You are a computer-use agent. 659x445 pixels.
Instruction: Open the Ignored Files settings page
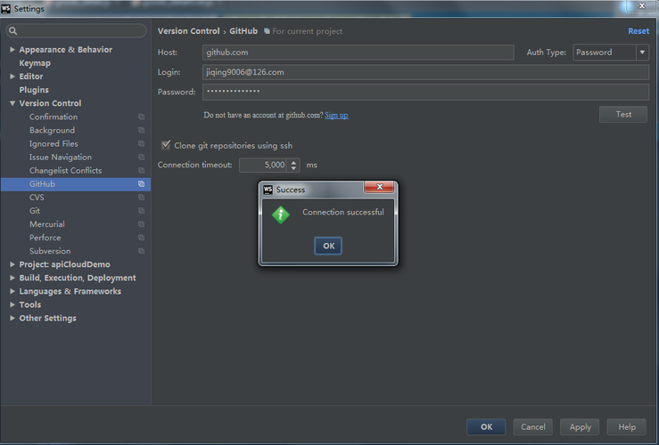click(x=54, y=144)
